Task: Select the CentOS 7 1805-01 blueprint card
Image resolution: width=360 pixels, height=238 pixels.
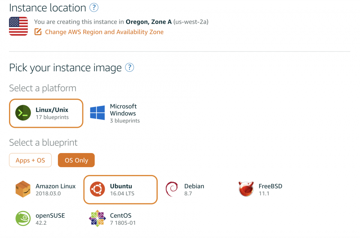Action: coord(115,218)
